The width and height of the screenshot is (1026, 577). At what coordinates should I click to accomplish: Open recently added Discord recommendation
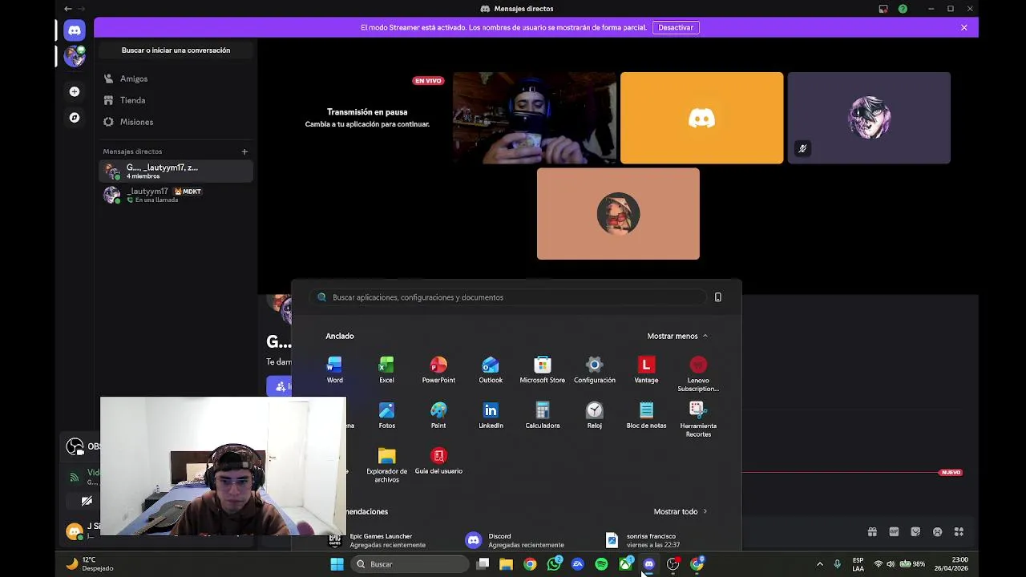coord(514,540)
